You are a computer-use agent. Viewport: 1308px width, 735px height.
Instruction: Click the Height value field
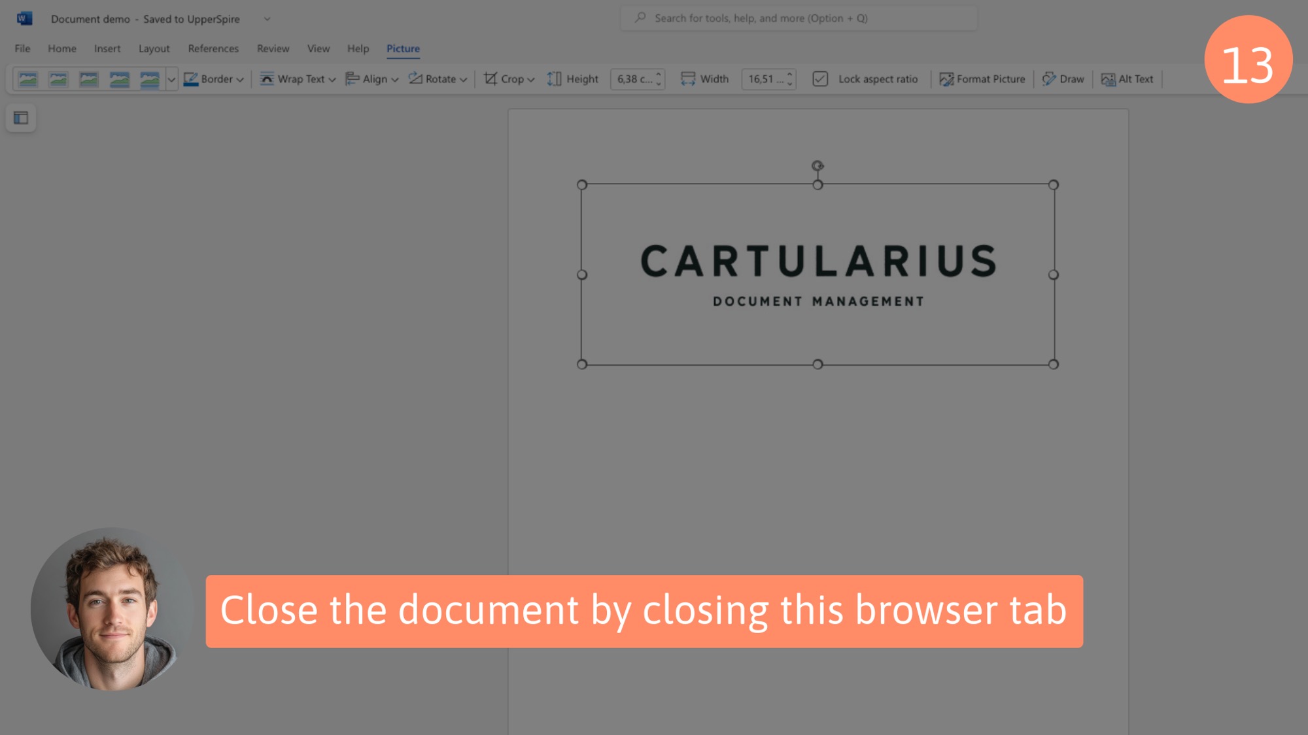pos(633,79)
